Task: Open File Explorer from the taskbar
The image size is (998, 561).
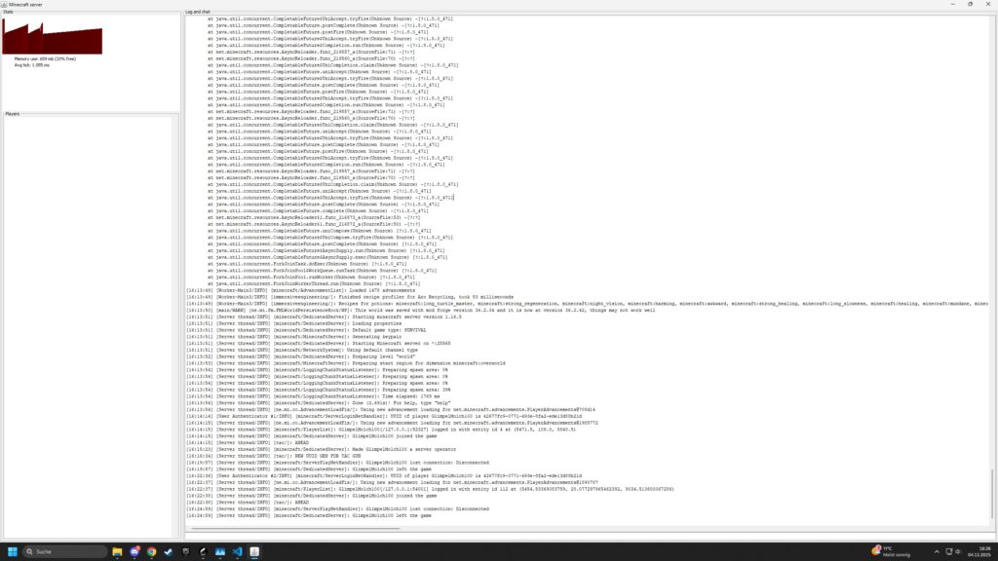Action: coord(117,551)
